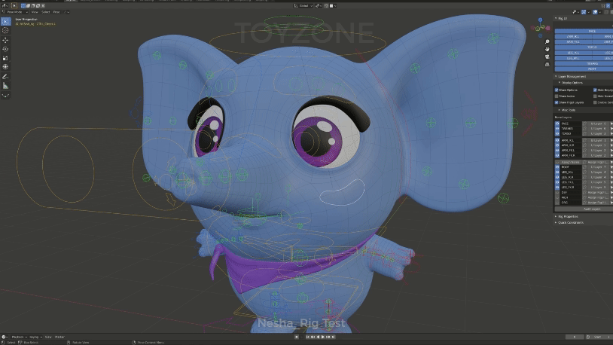
Task: Toggle camera view icon
Action: pos(547,56)
